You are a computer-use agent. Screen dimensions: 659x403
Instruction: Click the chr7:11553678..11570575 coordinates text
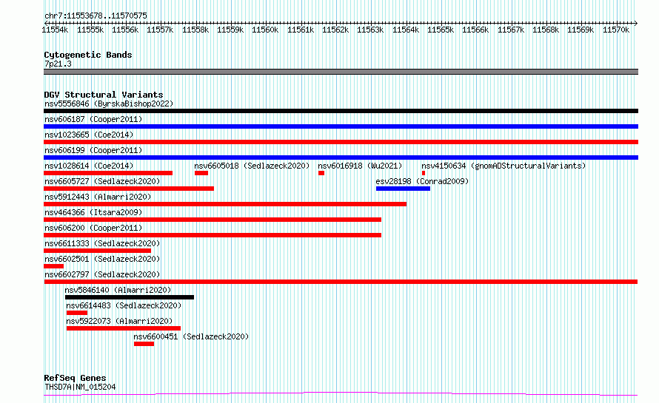tap(96, 16)
